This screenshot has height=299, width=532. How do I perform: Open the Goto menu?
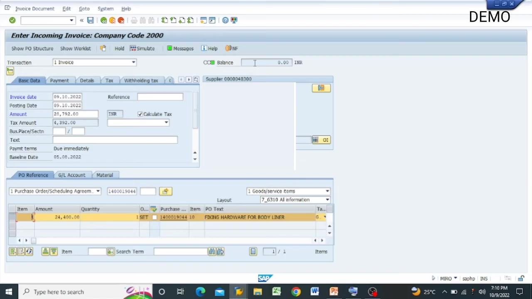pos(84,9)
